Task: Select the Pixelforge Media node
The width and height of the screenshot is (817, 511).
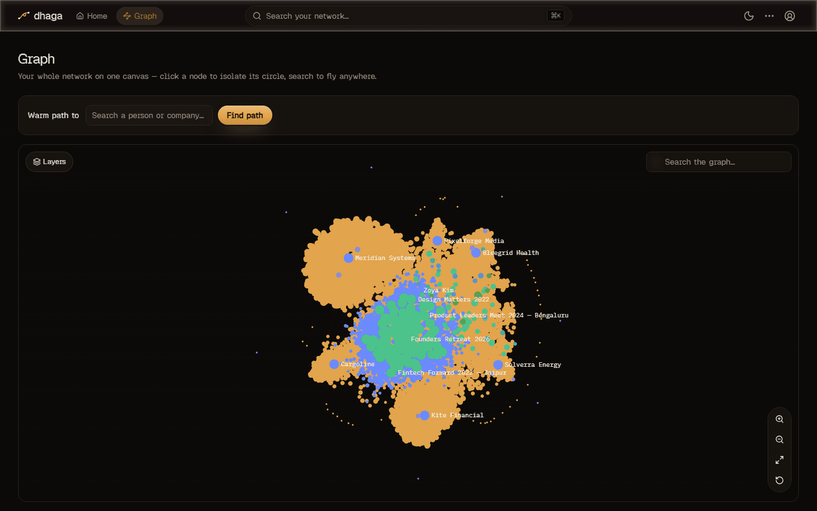Action: 437,241
